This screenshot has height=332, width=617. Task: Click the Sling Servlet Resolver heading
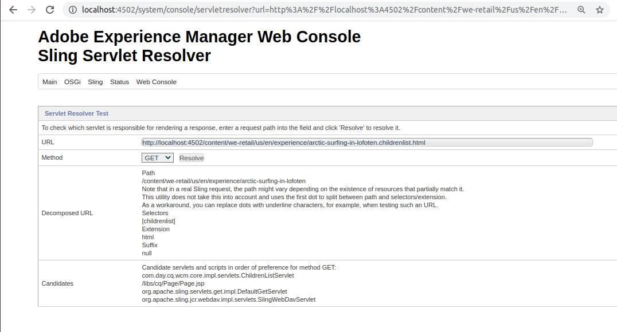(124, 56)
